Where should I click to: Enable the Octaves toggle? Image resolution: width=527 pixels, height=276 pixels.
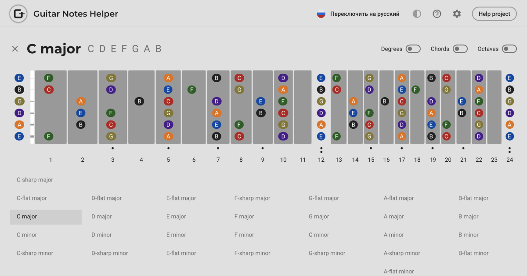click(x=509, y=49)
